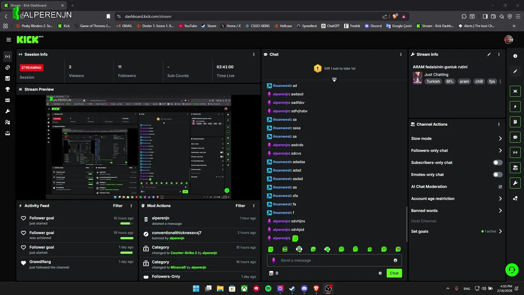Open AI Chat Moderation external link icon
The height and width of the screenshot is (295, 524).
500,186
